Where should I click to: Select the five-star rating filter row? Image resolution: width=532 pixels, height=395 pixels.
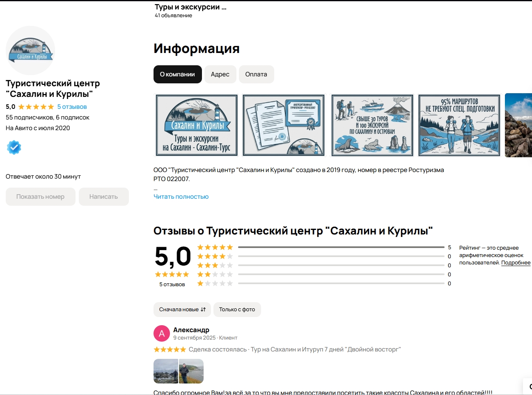pyautogui.click(x=324, y=247)
